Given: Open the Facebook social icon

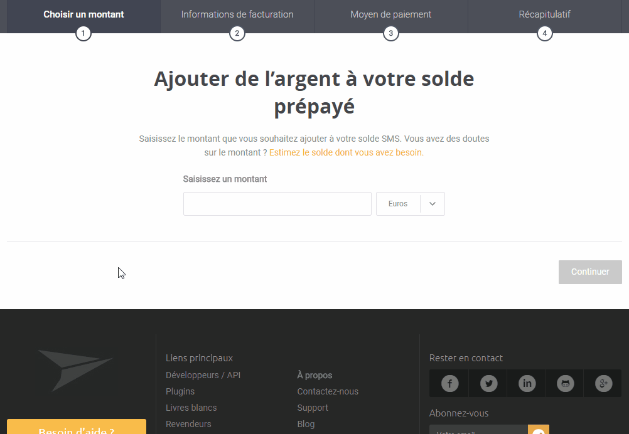Looking at the screenshot, I should point(449,383).
